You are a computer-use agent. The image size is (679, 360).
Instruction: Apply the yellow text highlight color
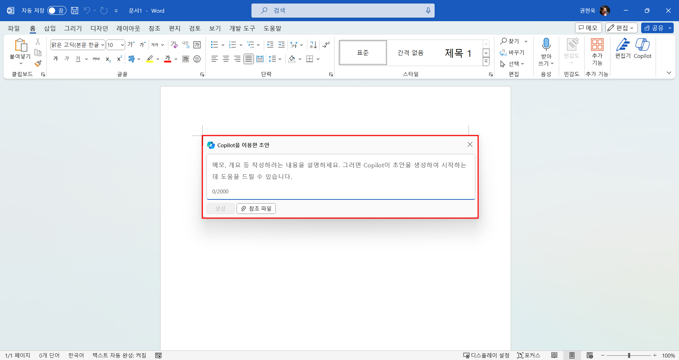pyautogui.click(x=150, y=59)
